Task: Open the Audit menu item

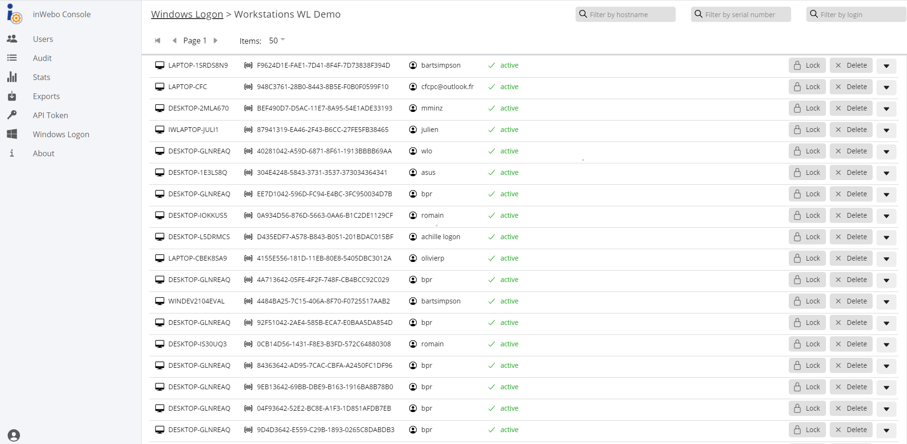Action: coord(42,58)
